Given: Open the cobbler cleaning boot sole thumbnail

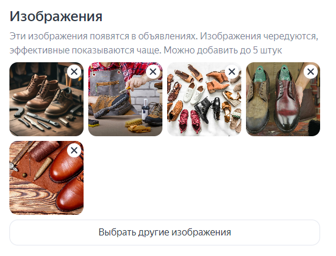Looking at the screenshot, I should click(125, 99).
